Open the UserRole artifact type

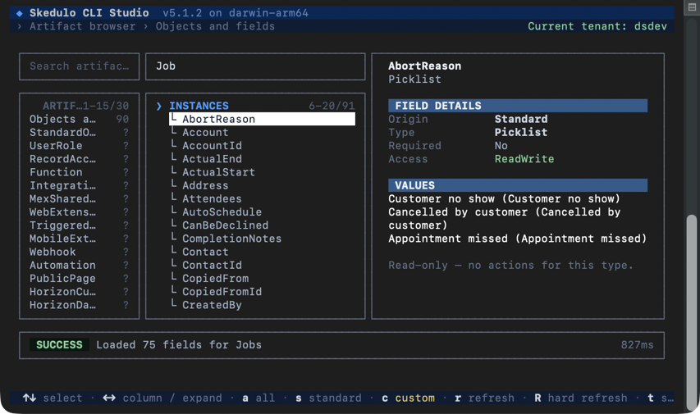tap(79, 146)
